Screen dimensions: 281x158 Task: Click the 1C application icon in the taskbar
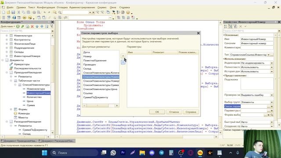tap(200, 153)
